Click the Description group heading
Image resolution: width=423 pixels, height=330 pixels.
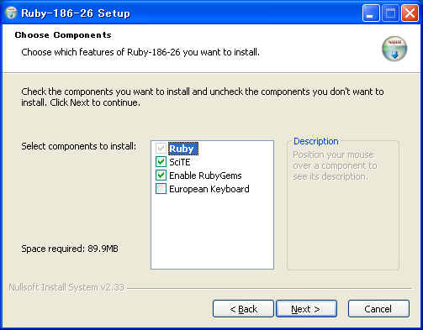(x=316, y=141)
